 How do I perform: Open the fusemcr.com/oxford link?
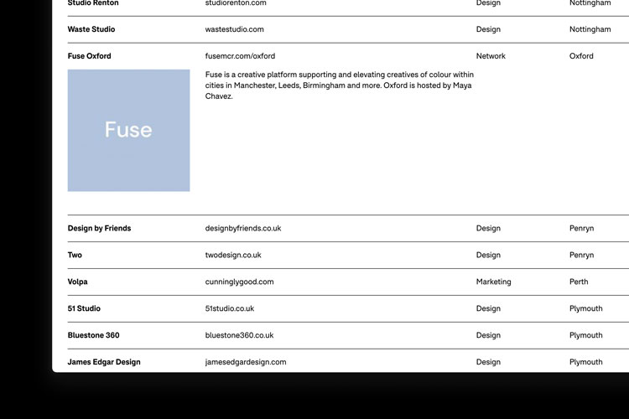(x=240, y=56)
